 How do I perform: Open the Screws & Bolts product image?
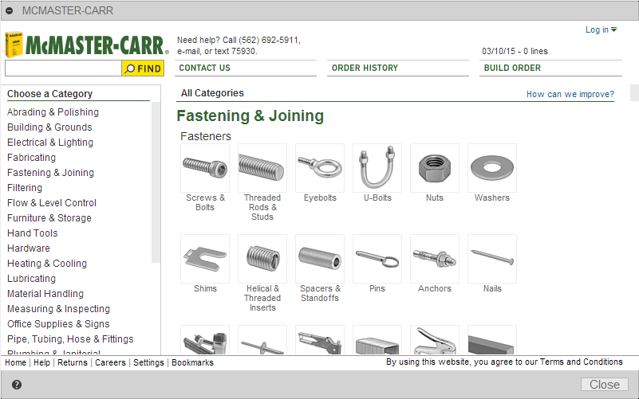point(205,168)
